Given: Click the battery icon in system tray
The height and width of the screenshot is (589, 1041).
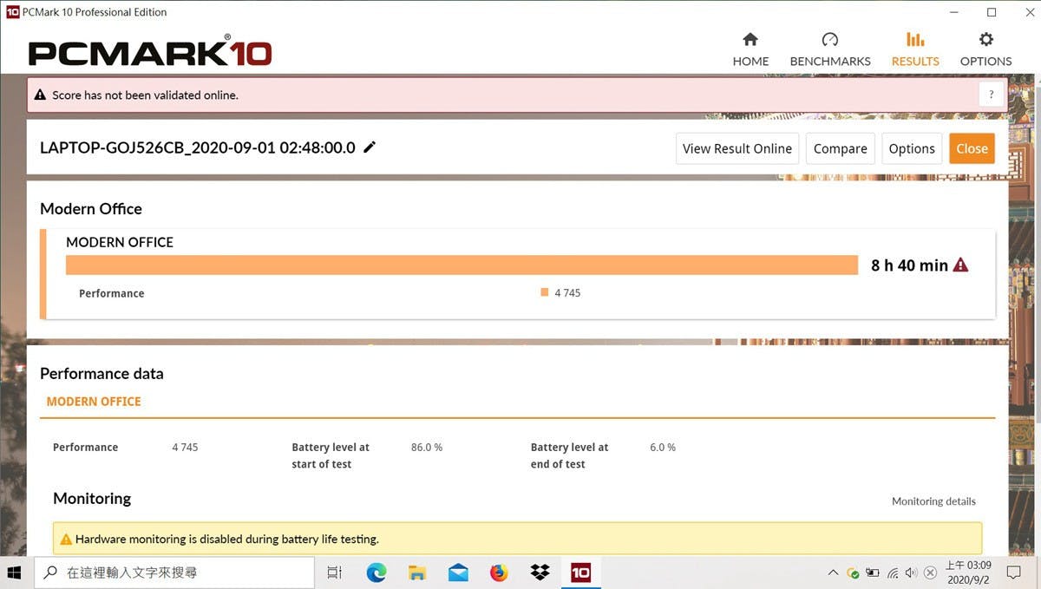Looking at the screenshot, I should [x=872, y=573].
